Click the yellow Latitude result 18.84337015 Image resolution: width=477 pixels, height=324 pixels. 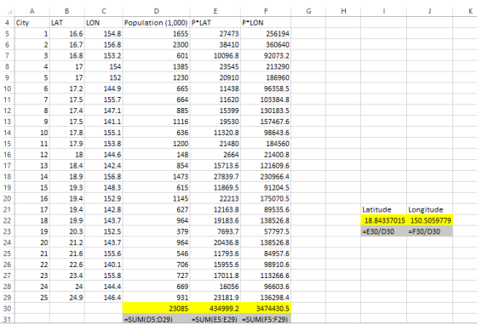pyautogui.click(x=383, y=220)
